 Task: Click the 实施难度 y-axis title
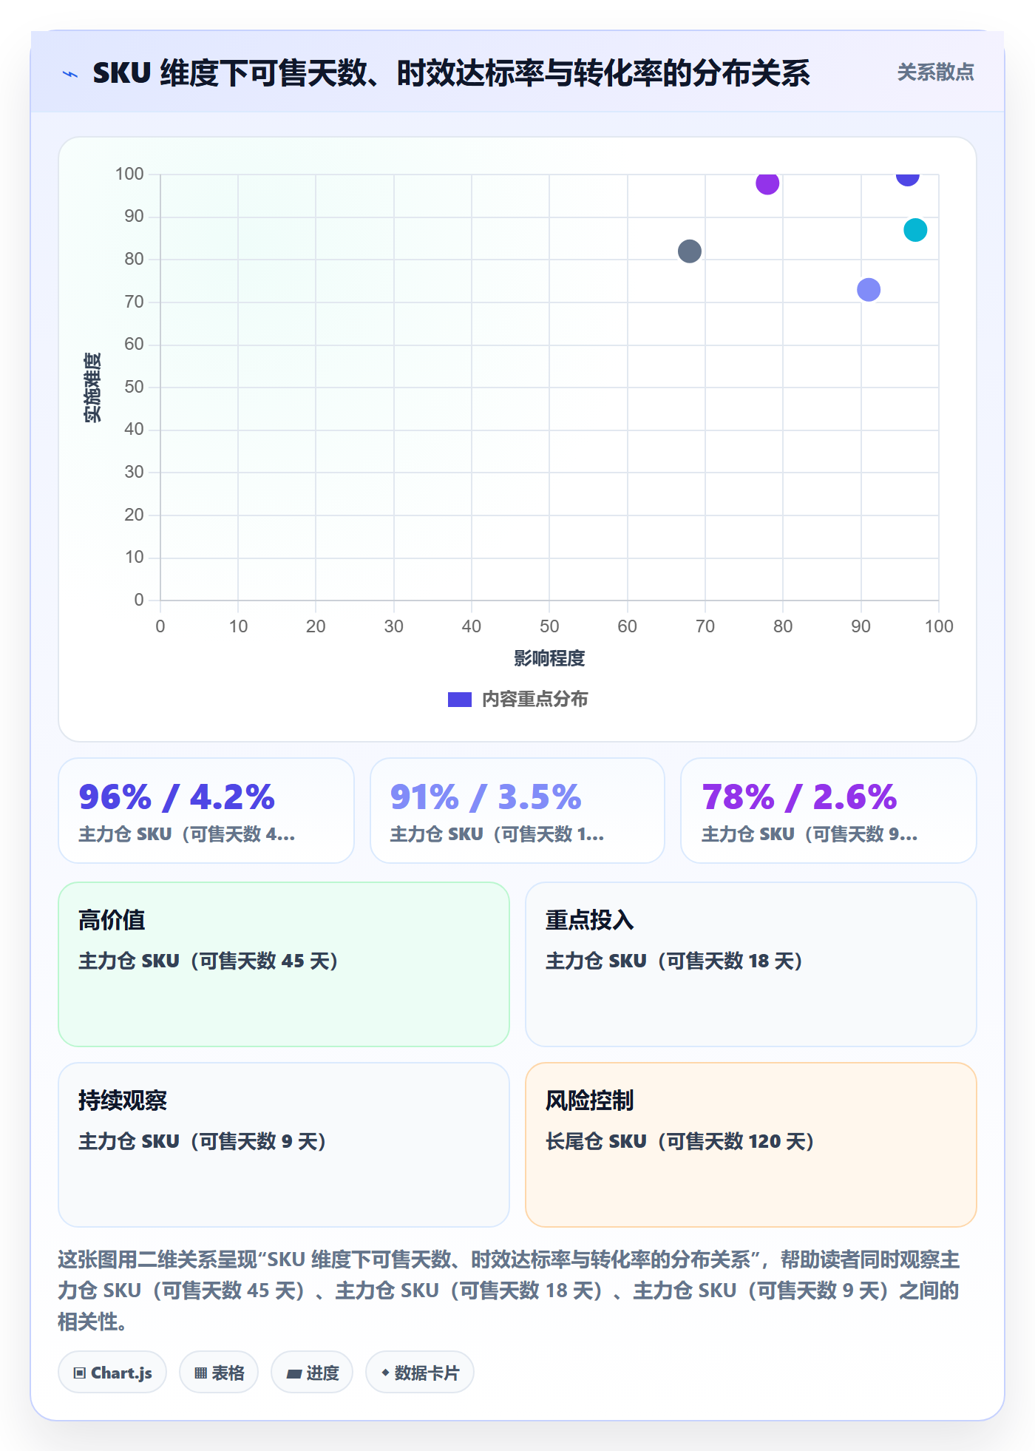click(92, 388)
